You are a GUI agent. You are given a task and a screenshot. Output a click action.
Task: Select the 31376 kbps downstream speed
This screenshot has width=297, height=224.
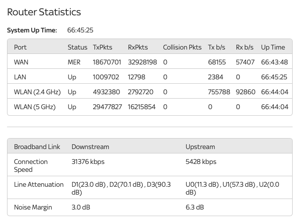coord(88,162)
